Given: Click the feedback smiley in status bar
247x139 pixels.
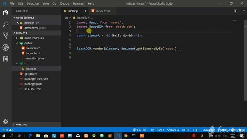Looking at the screenshot, I should (233, 130).
